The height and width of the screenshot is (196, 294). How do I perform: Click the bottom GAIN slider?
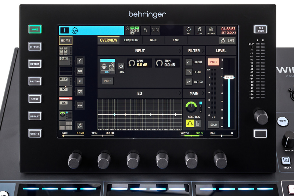pyautogui.click(x=73, y=134)
